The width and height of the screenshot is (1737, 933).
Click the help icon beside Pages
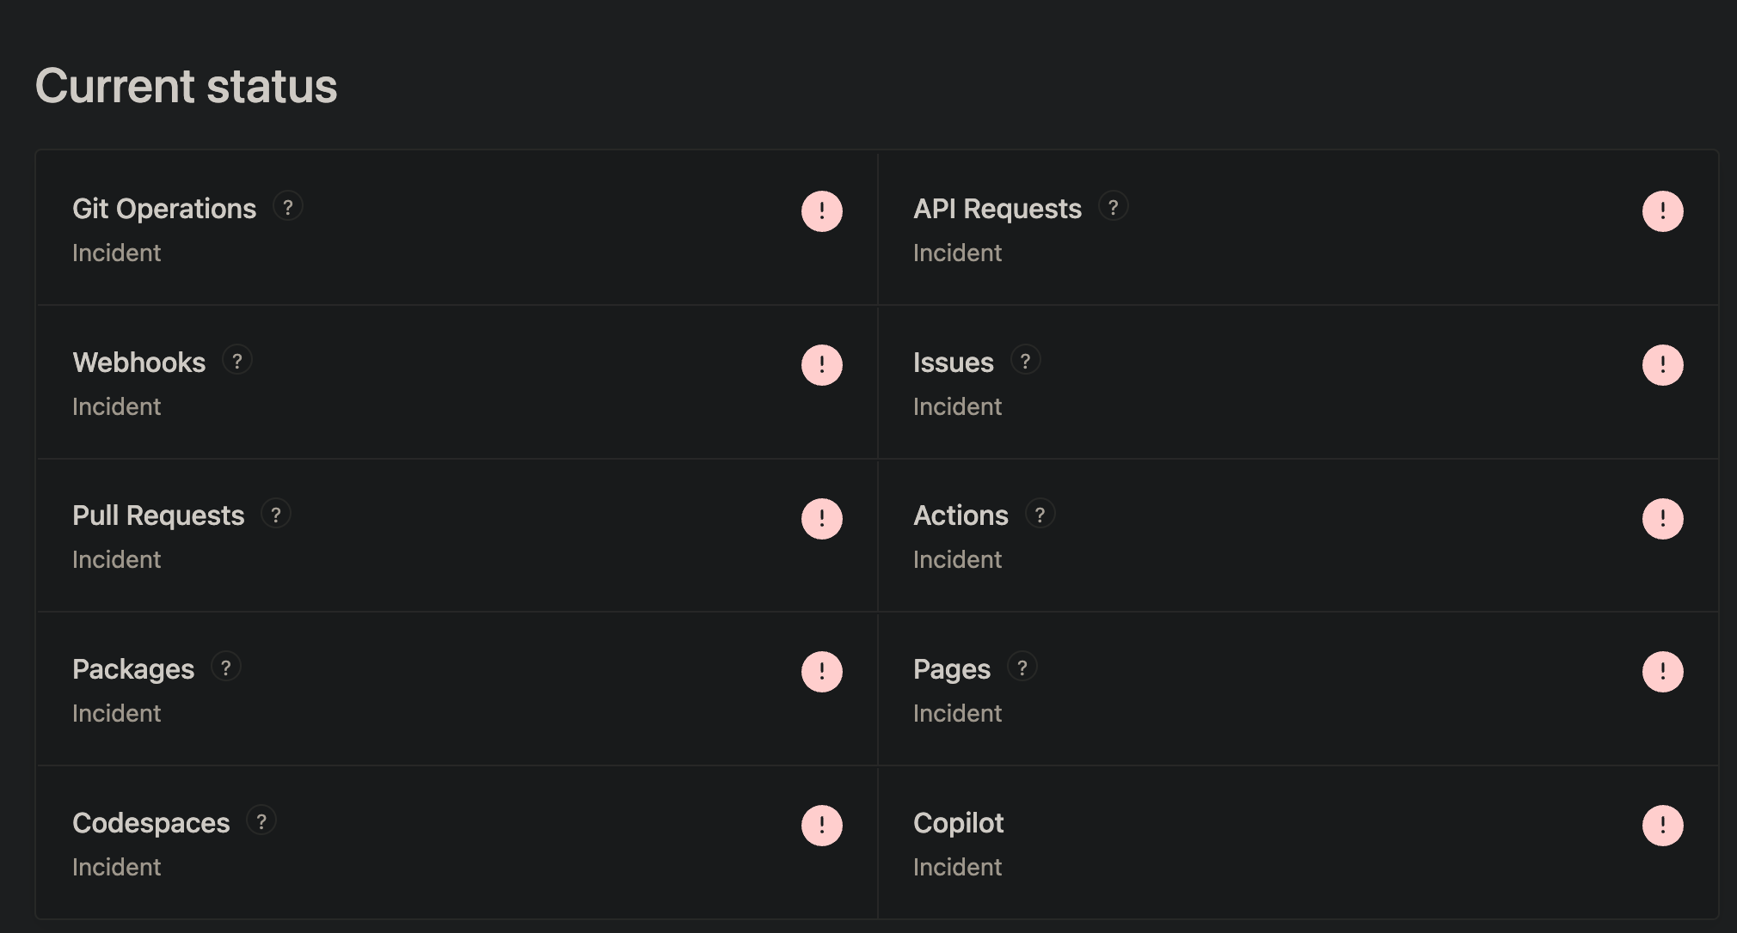1022,668
